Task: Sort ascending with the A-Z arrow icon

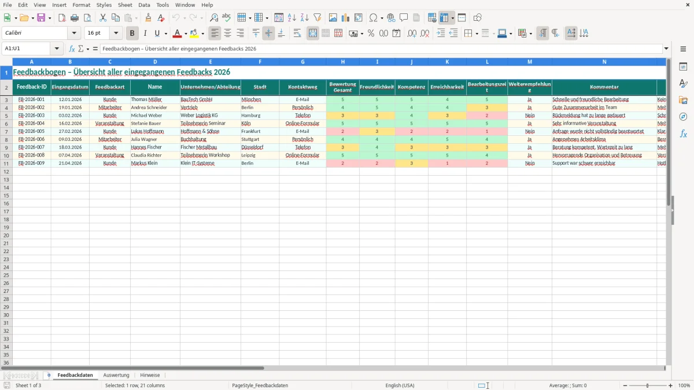Action: 292,18
